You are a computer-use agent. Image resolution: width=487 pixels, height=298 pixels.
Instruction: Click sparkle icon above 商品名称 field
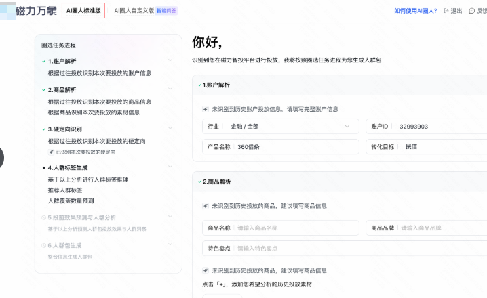[206, 206]
